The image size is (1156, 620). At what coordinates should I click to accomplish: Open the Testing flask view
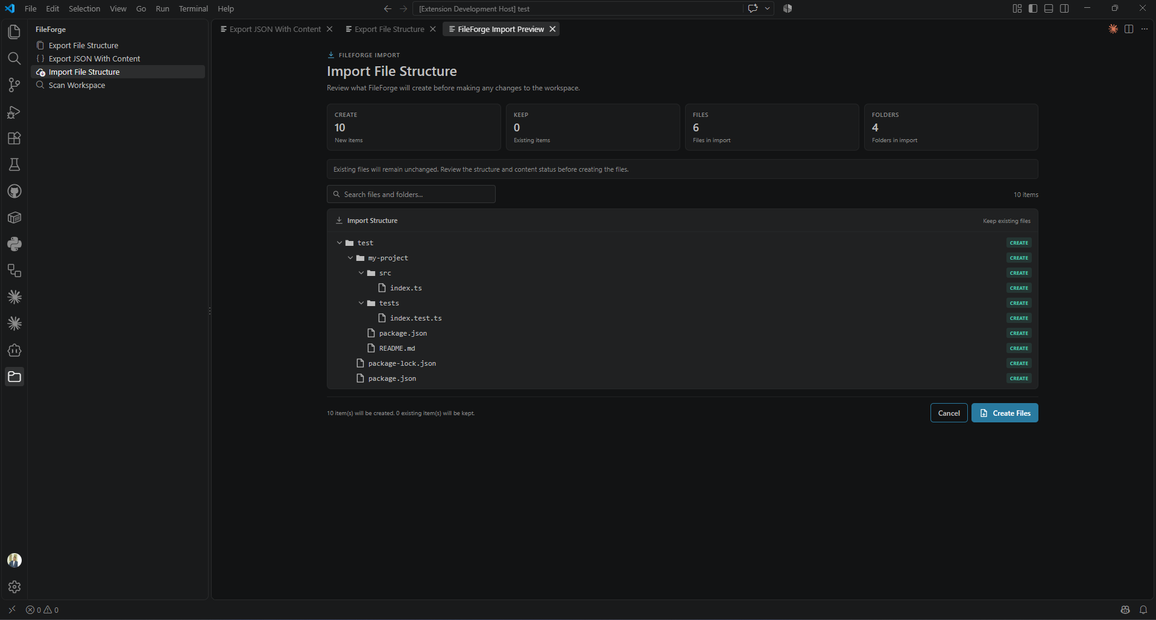click(x=14, y=164)
